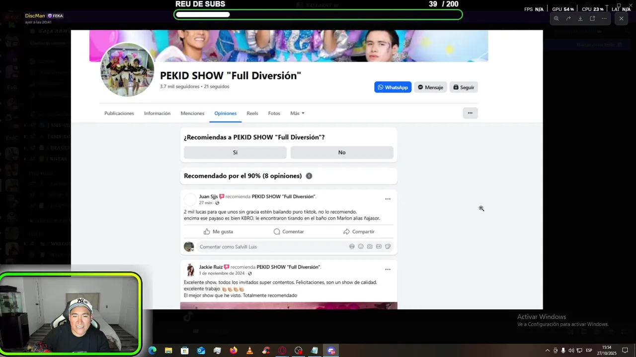Open the page's three-dot options button
The width and height of the screenshot is (636, 357).
tap(470, 113)
